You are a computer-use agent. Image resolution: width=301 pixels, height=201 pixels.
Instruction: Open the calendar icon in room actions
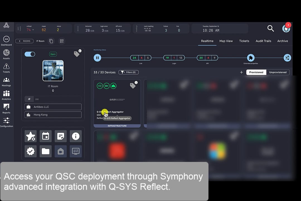pyautogui.click(x=45, y=136)
